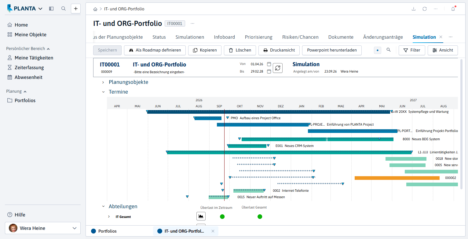Click the blue dot indicator button in the toolbar
Screen dimensions: 468x239
pos(378,50)
